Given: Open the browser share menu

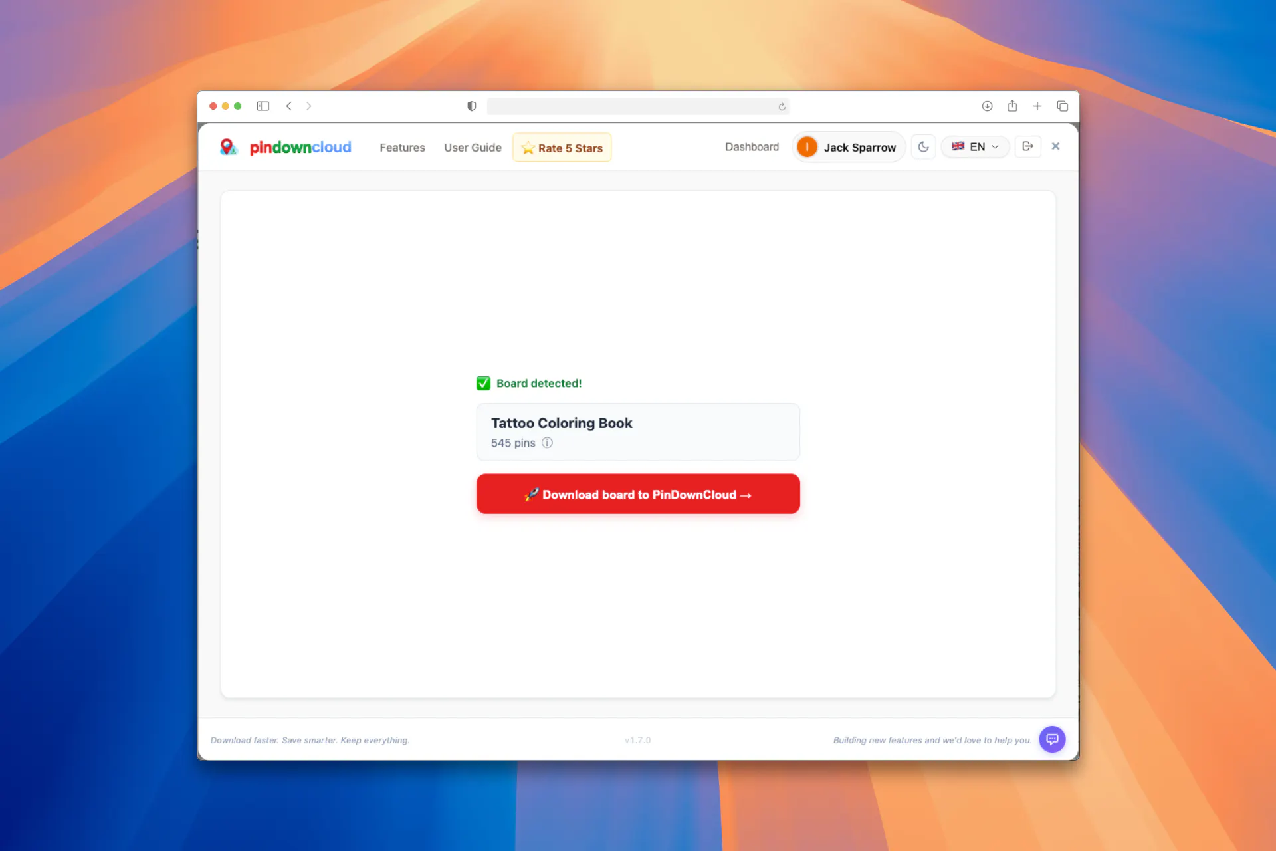Looking at the screenshot, I should [x=1012, y=106].
